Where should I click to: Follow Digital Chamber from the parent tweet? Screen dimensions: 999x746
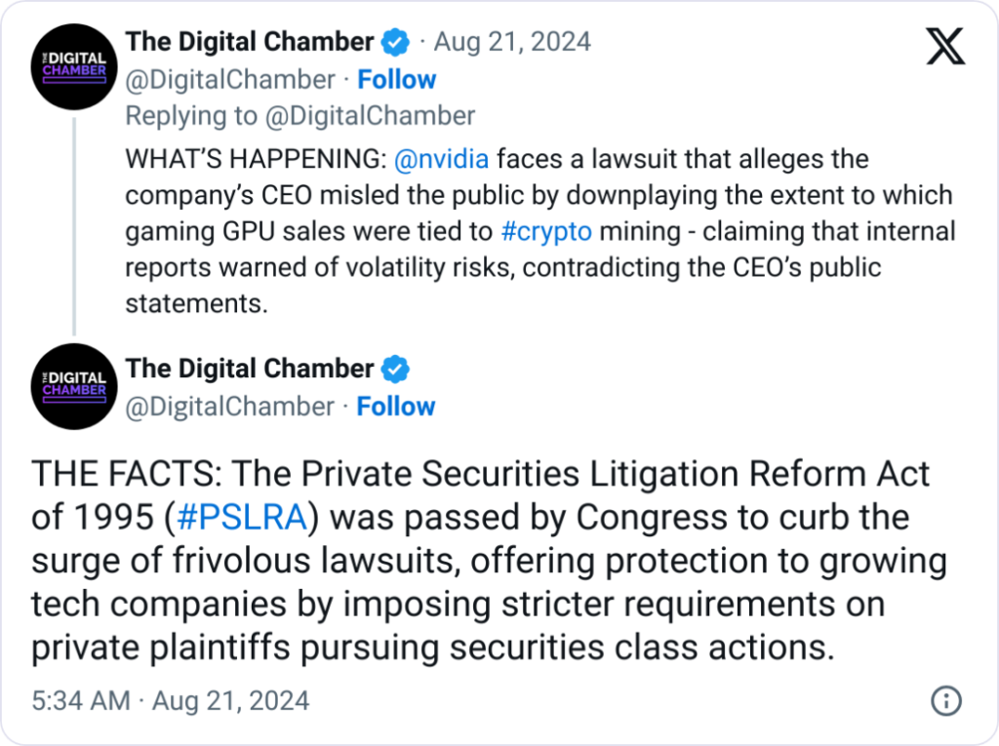[396, 79]
